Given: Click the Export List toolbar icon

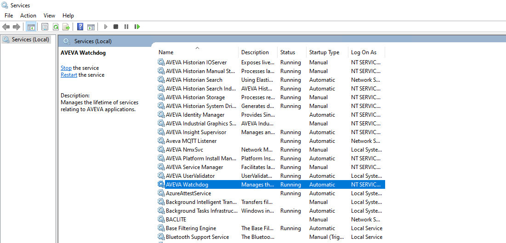Looking at the screenshot, I should pos(66,27).
